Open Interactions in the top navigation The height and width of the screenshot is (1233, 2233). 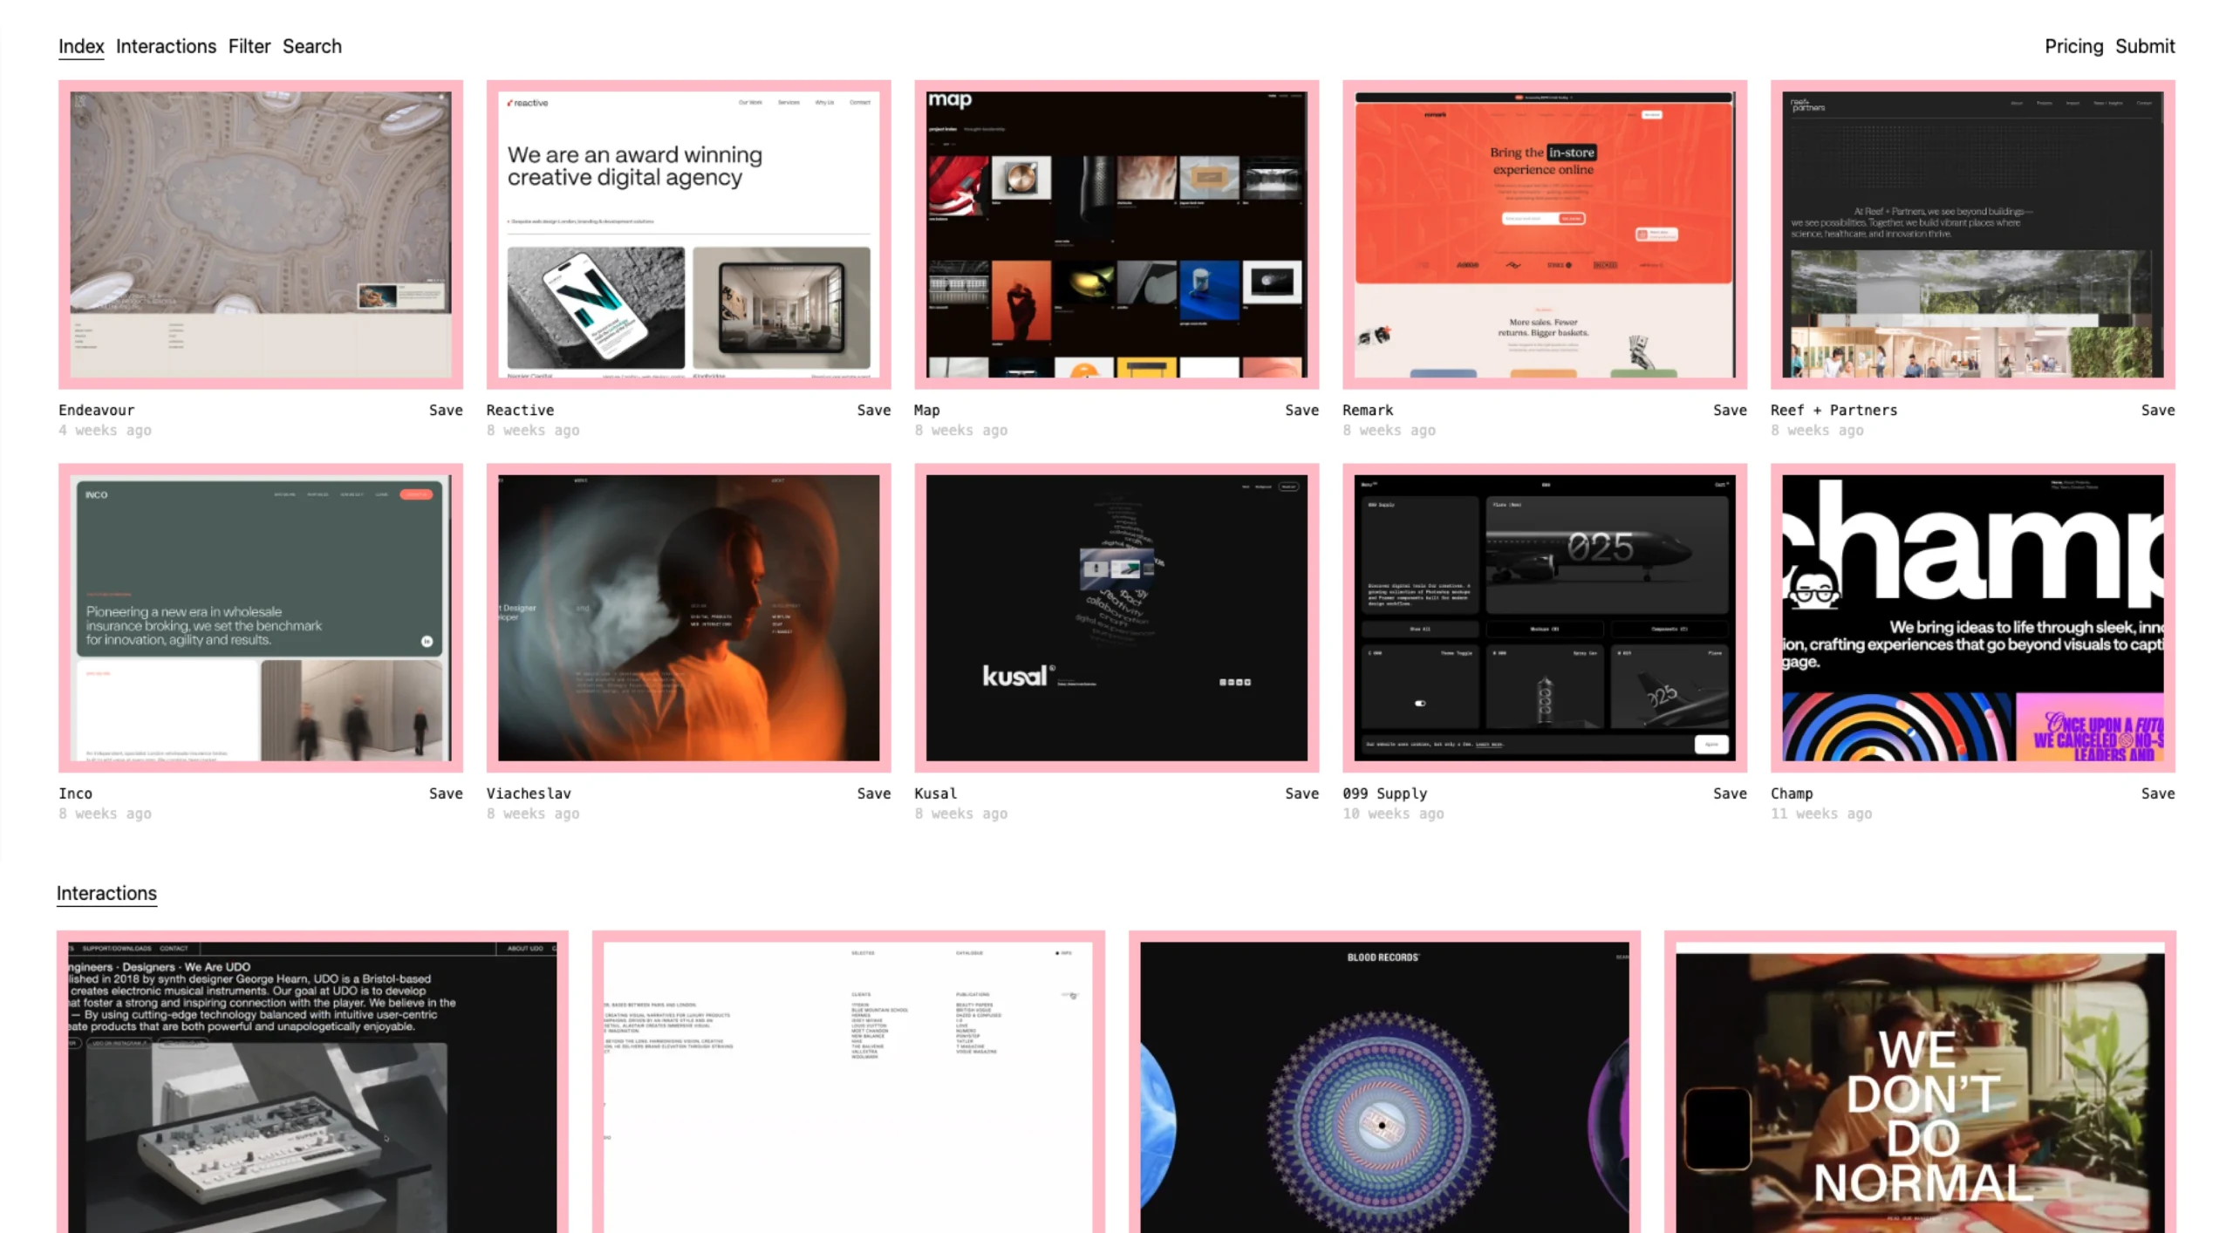[x=166, y=46]
